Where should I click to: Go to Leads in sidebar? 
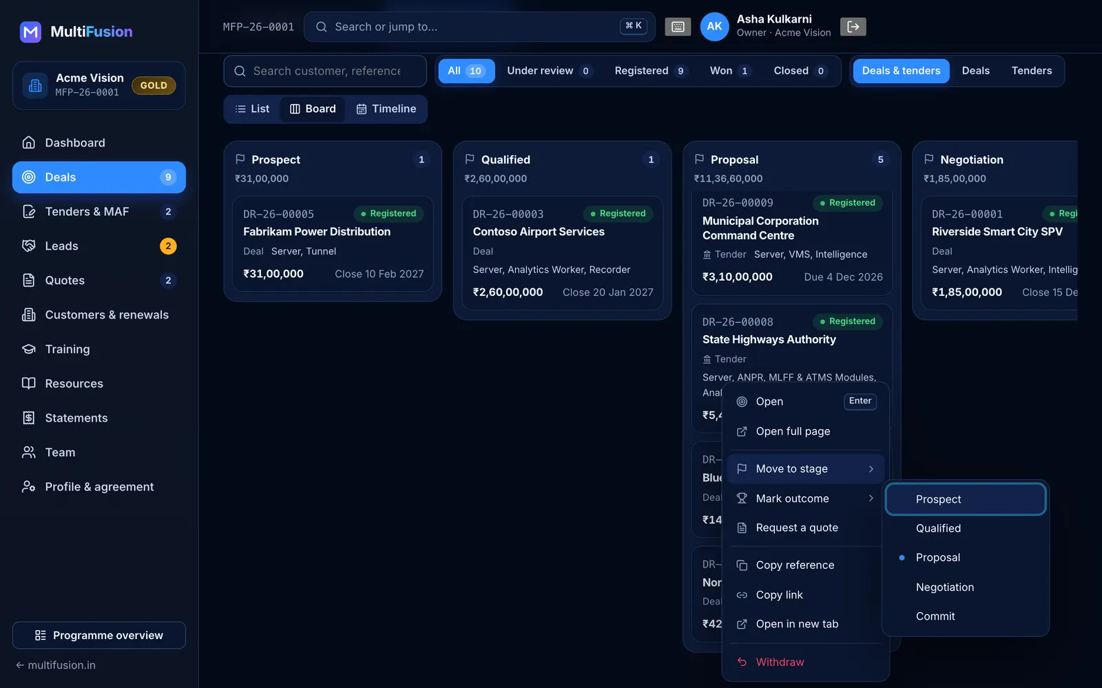[x=99, y=246]
